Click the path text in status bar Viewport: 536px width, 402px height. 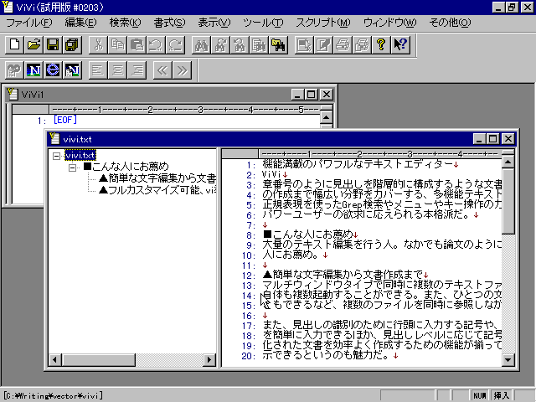(x=54, y=396)
